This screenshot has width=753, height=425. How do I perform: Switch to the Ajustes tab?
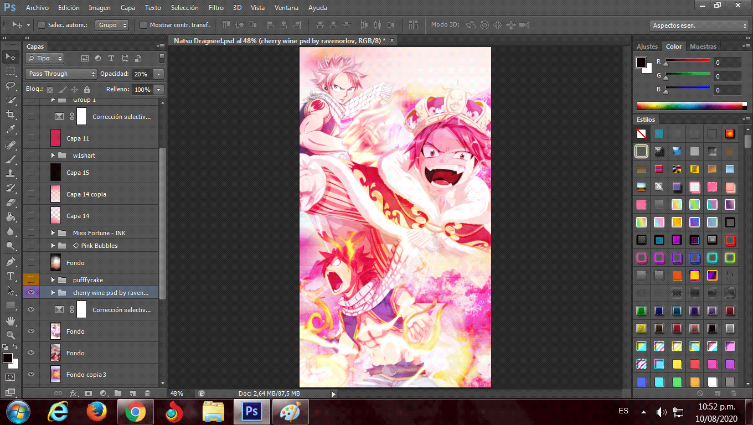click(x=647, y=46)
